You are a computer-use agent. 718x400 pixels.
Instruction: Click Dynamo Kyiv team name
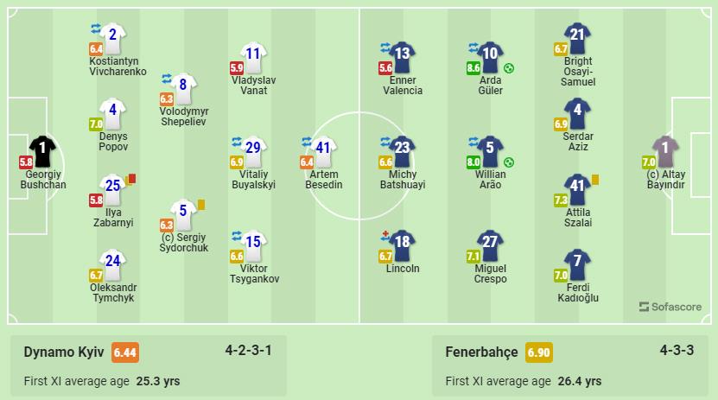64,352
